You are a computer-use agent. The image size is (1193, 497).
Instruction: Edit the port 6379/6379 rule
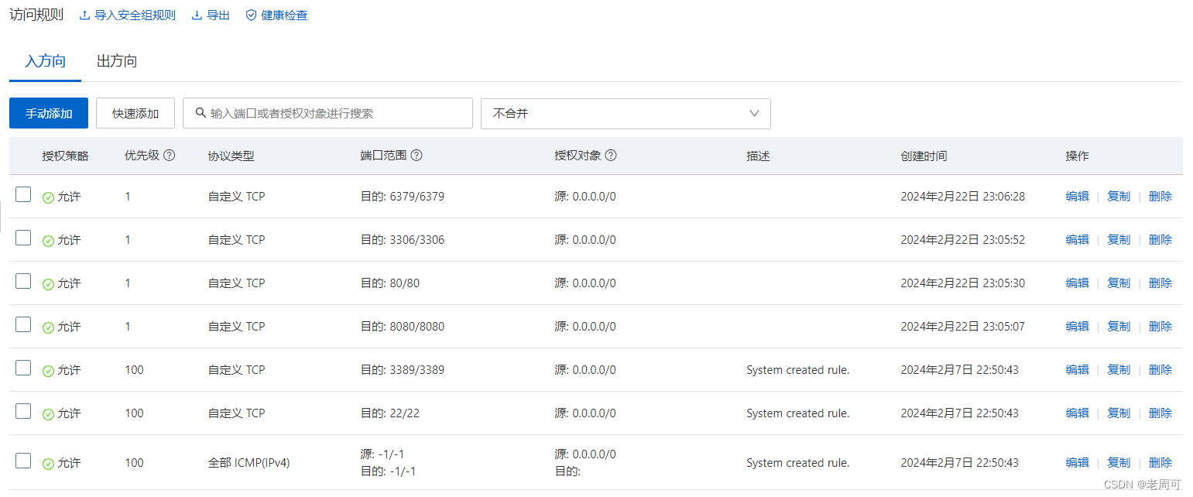pos(1077,197)
